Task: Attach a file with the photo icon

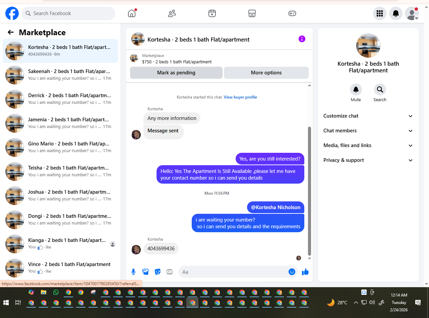Action: pyautogui.click(x=145, y=272)
